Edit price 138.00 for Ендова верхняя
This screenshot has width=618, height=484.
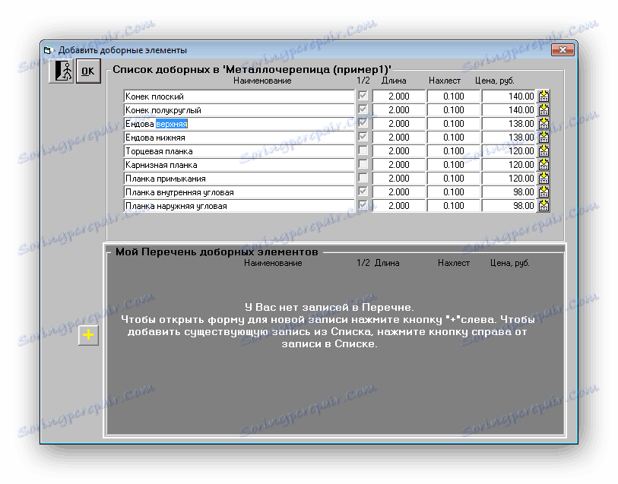click(509, 124)
